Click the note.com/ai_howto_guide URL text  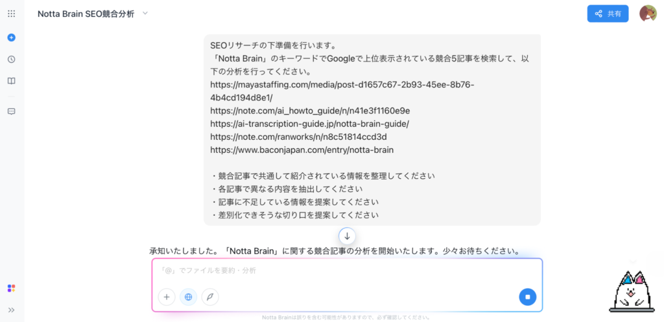(310, 110)
